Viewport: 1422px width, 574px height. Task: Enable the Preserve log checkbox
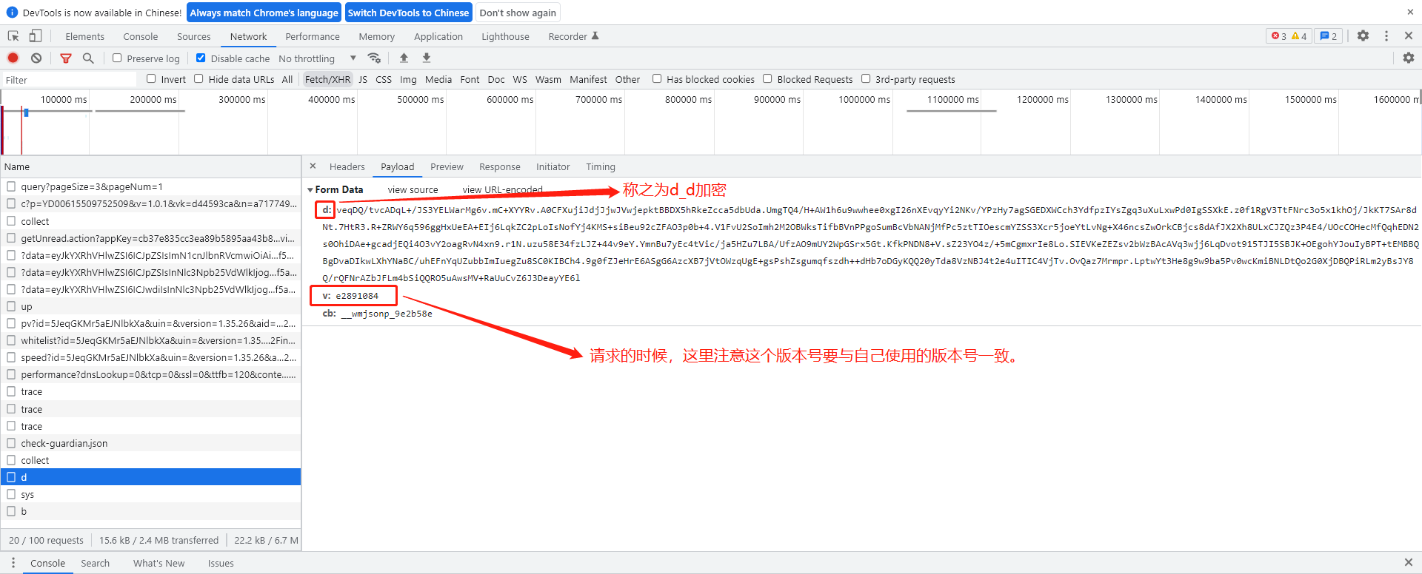(x=117, y=58)
